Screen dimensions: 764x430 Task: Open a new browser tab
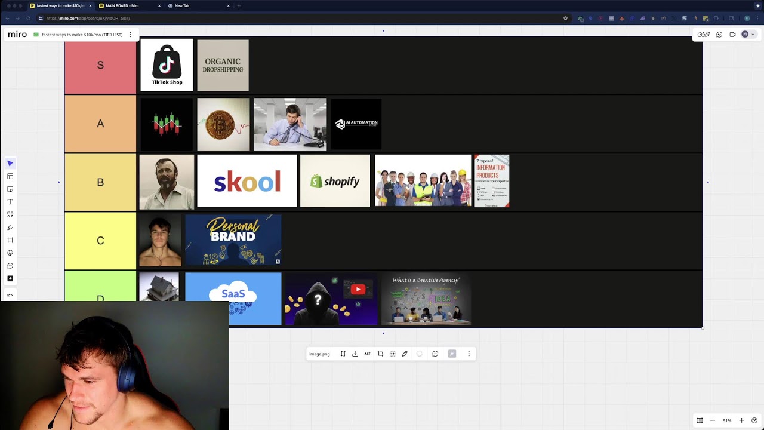239,5
